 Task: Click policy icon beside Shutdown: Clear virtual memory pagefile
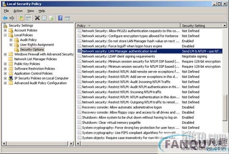[x=79, y=123]
